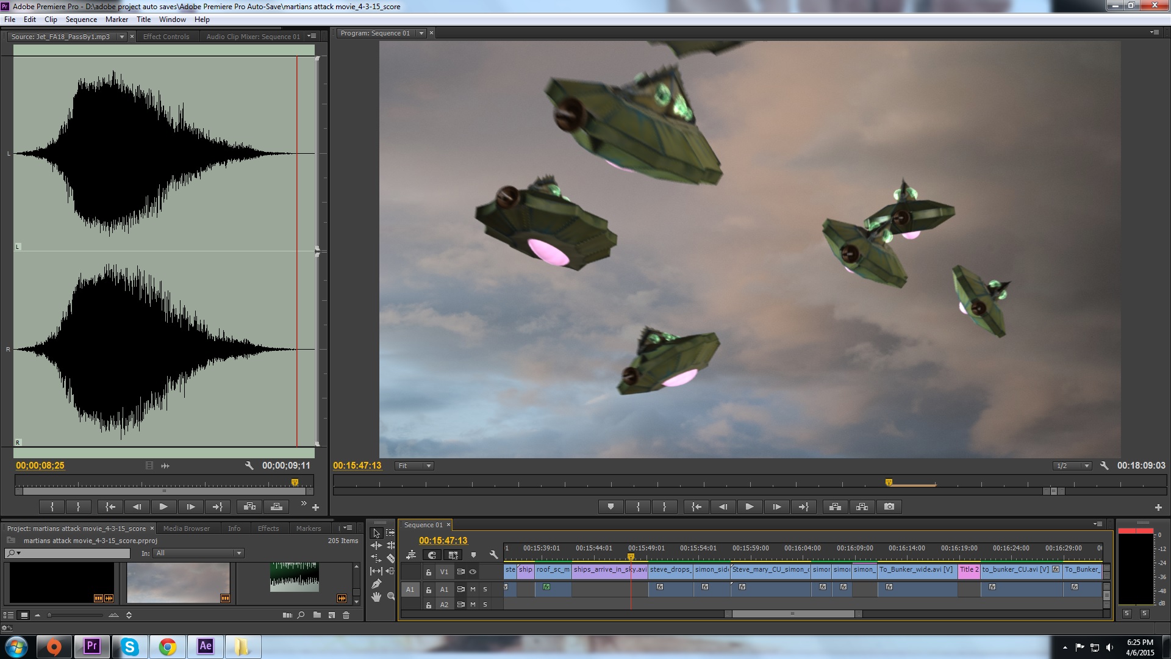Open timeline panel menu
This screenshot has width=1171, height=659.
(x=1097, y=524)
